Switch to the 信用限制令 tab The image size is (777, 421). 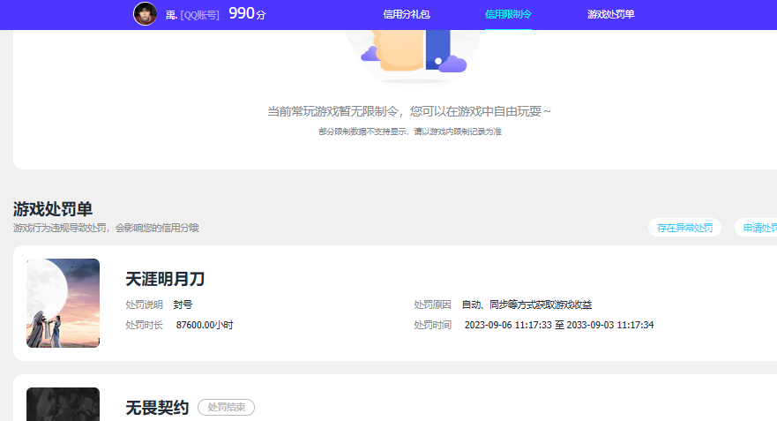click(508, 14)
